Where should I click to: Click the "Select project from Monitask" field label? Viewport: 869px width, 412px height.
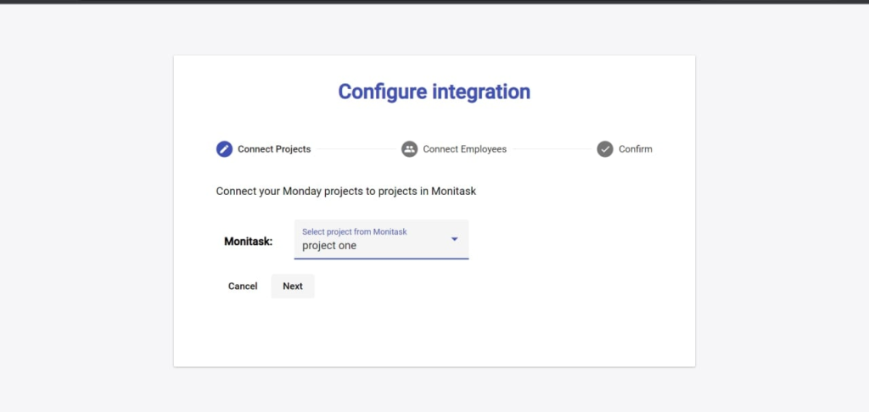pyautogui.click(x=355, y=231)
